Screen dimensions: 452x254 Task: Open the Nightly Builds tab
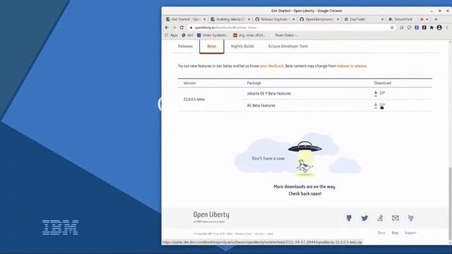(242, 46)
